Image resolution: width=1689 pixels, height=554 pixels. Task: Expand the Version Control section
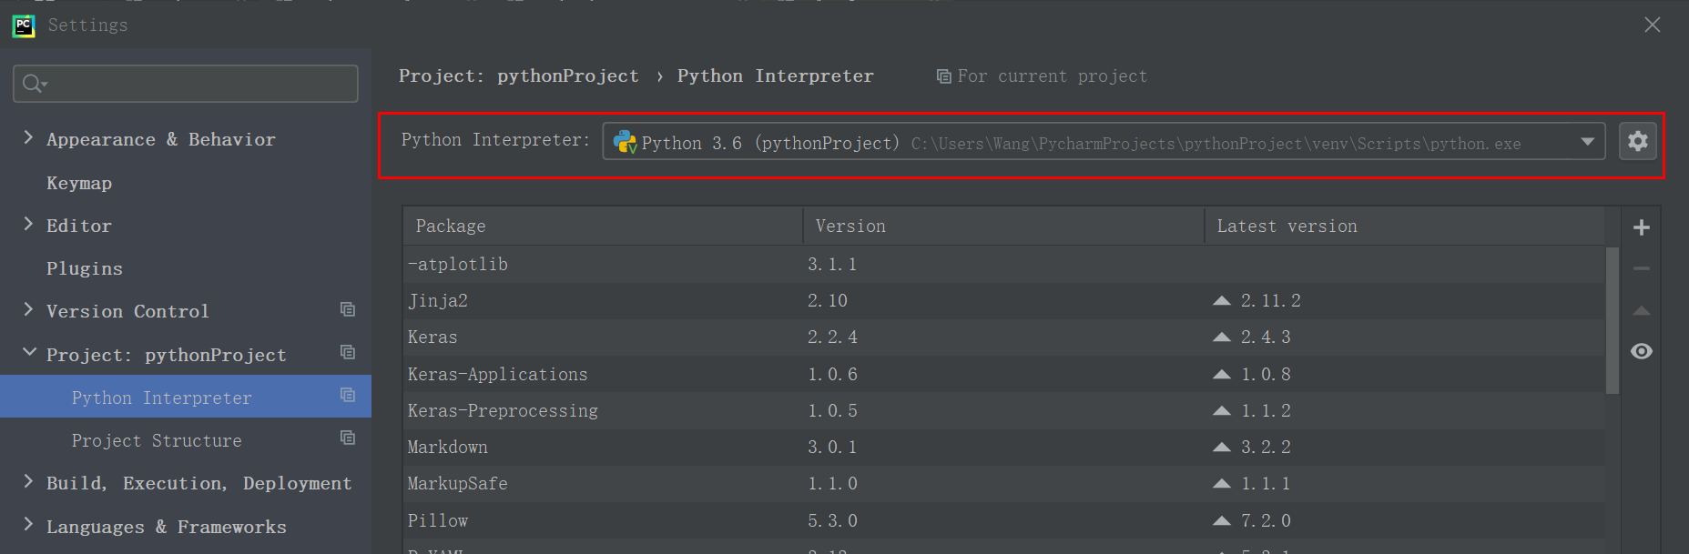(x=28, y=309)
